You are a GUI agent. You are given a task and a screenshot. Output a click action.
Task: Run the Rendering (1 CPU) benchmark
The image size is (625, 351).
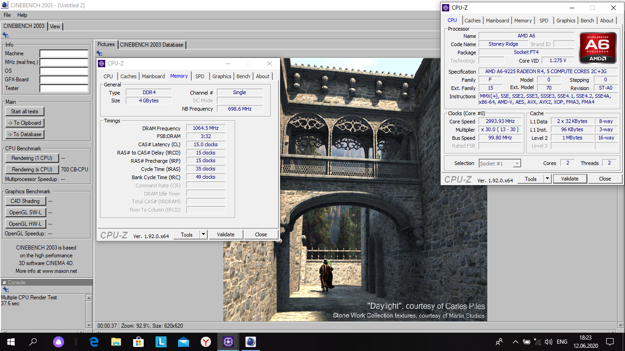pos(32,158)
